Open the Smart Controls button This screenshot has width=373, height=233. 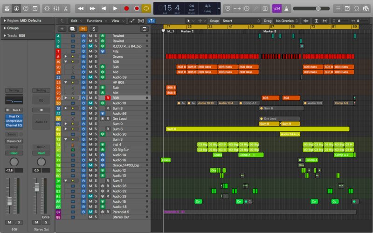[48, 8]
